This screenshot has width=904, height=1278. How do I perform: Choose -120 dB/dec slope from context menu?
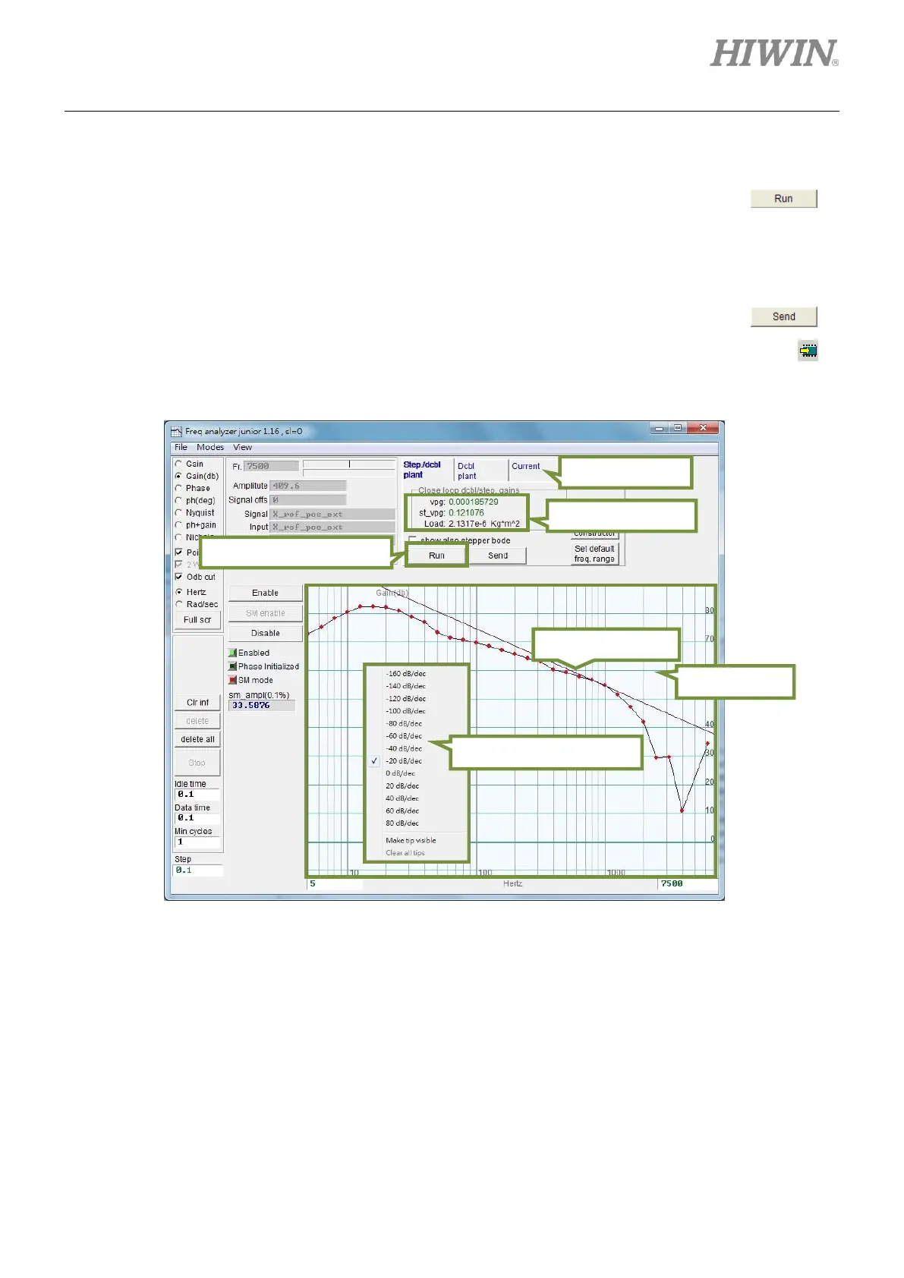point(405,698)
